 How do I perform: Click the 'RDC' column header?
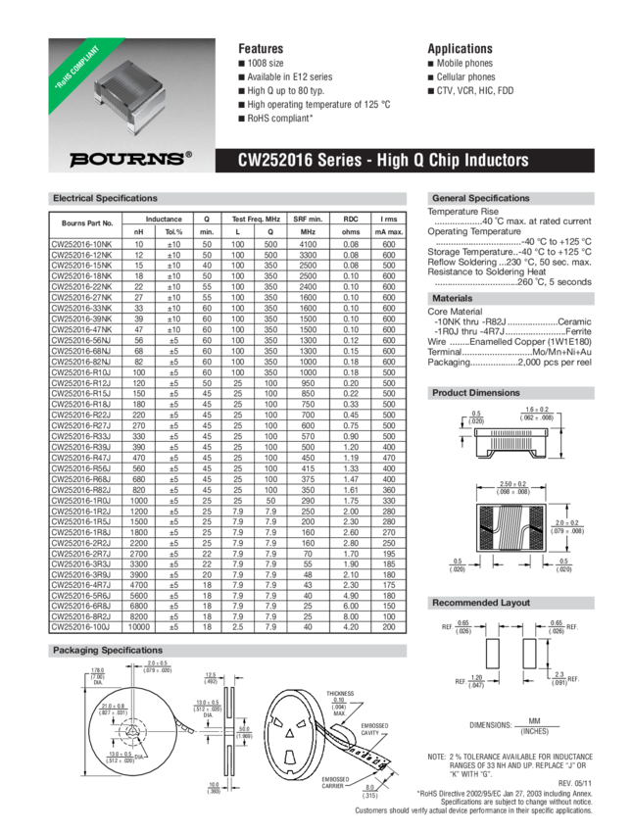351,219
